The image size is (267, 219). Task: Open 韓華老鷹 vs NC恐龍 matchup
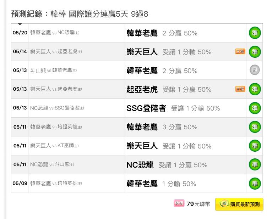coord(55,33)
